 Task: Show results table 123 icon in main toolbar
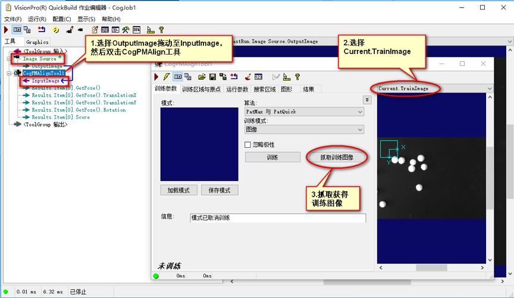(105, 30)
